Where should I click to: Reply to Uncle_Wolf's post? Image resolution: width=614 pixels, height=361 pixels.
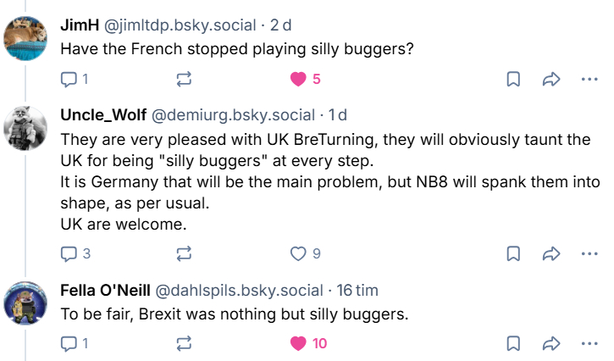point(69,253)
